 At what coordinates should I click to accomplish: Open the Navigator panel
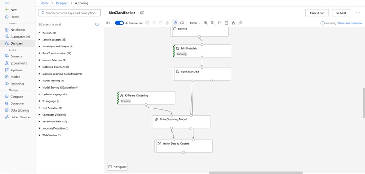coord(117,167)
